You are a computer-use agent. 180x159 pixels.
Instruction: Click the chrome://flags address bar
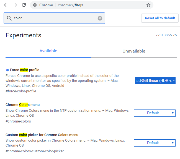[91, 5]
